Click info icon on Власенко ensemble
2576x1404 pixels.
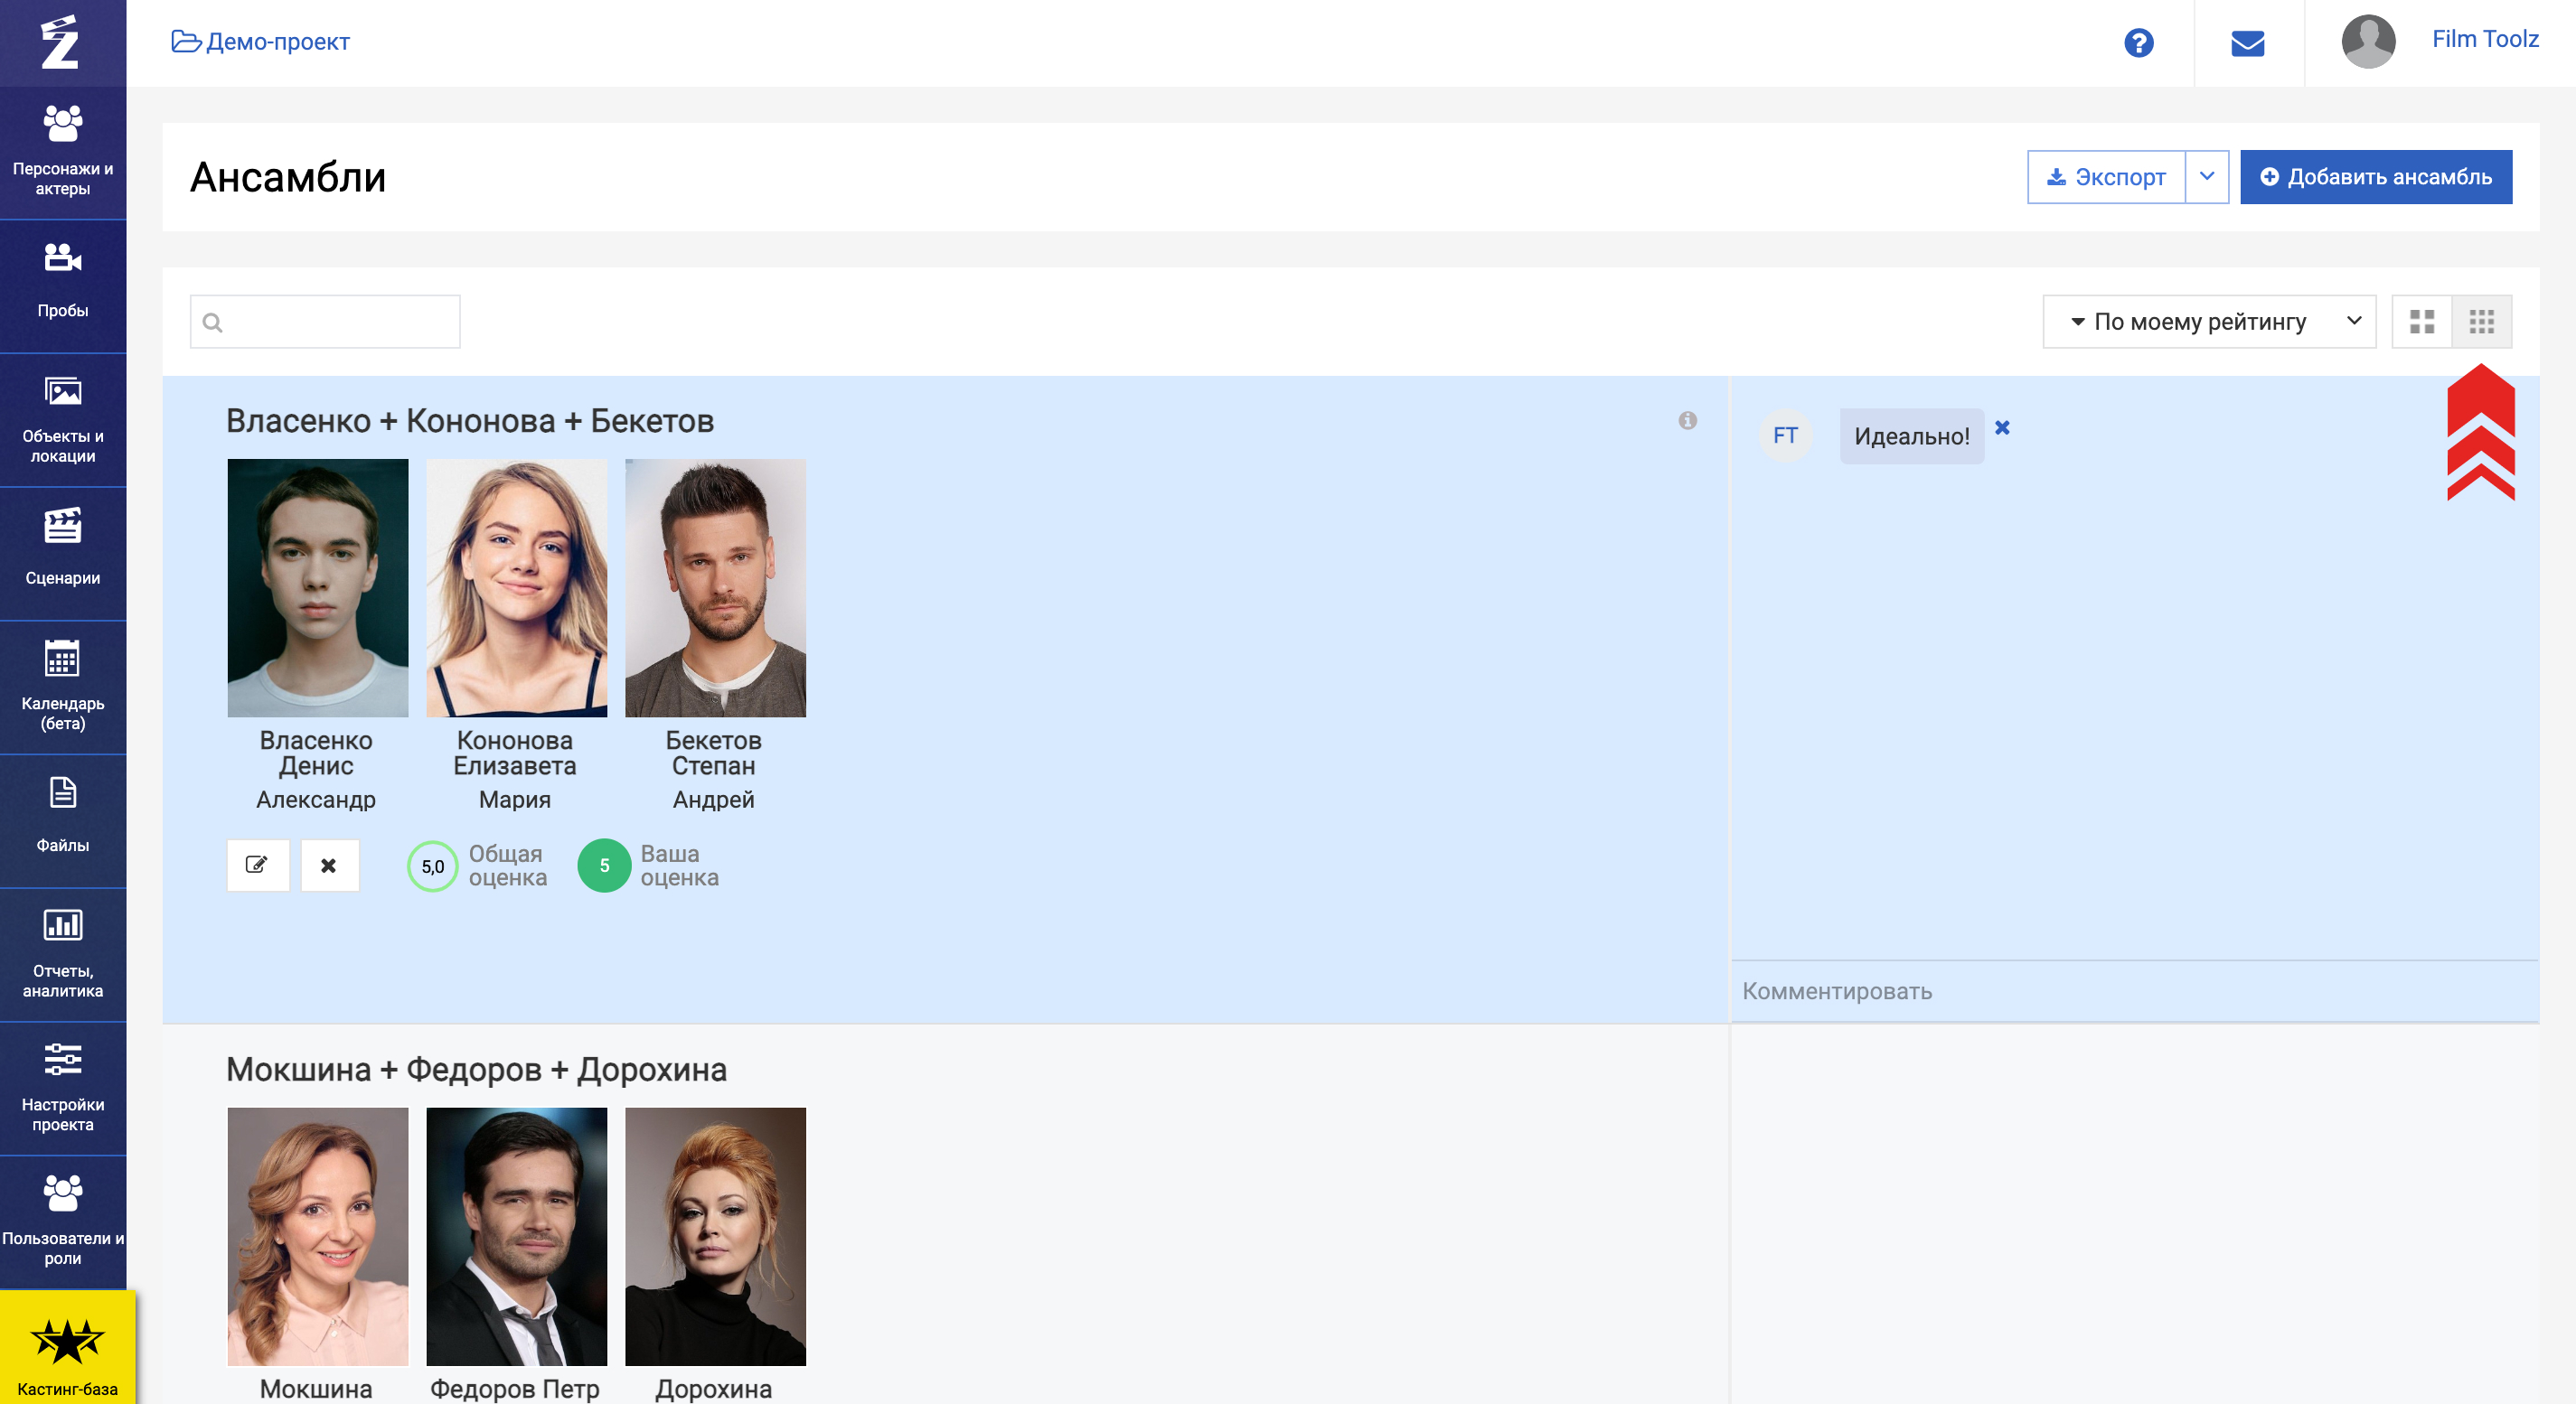1687,421
